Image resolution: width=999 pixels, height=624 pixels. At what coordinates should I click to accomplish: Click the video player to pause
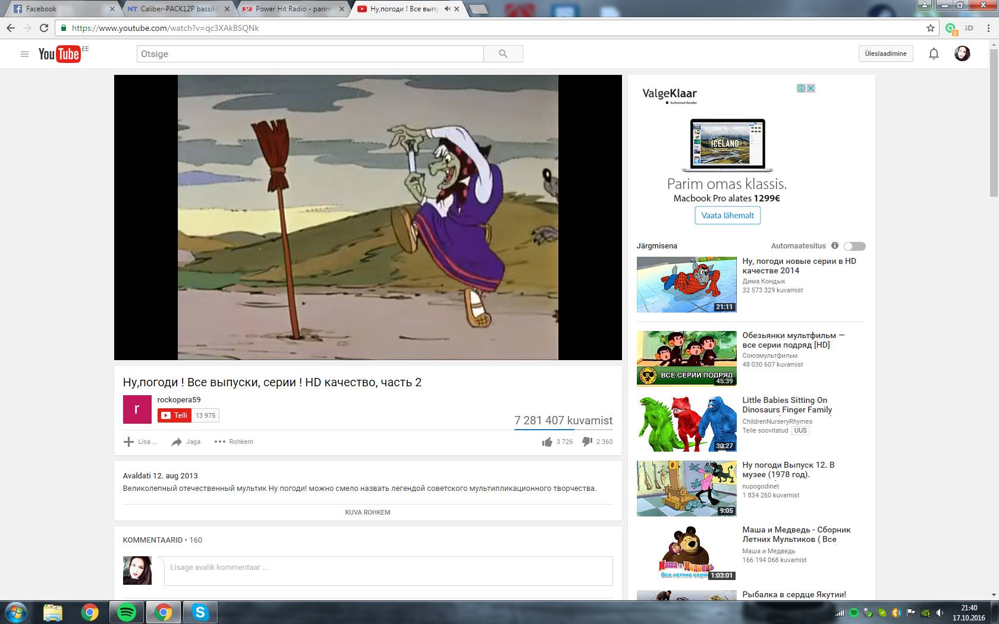point(367,217)
